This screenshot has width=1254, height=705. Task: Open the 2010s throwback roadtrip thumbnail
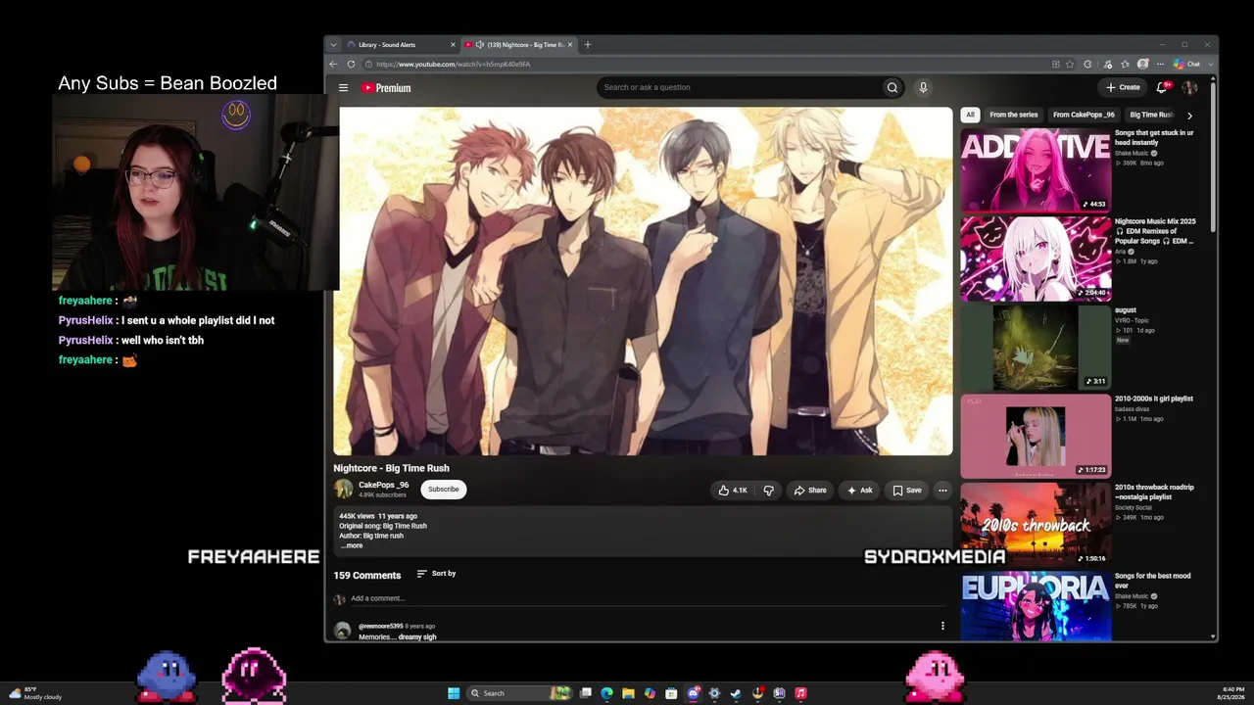pyautogui.click(x=1036, y=525)
